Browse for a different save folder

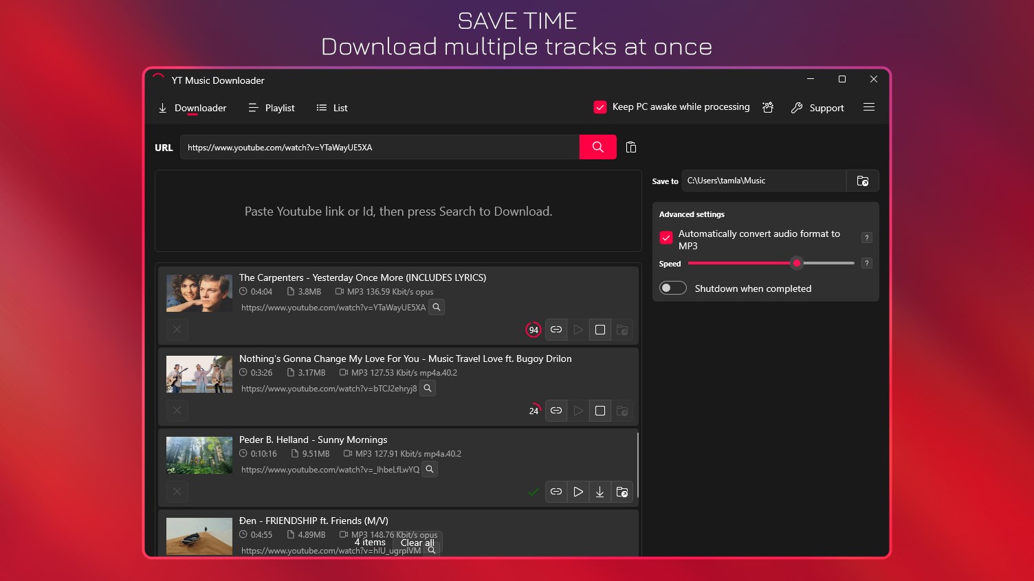pyautogui.click(x=863, y=181)
